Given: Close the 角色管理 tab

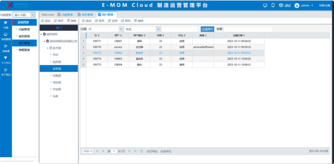Looking at the screenshot, I should tap(94, 15).
